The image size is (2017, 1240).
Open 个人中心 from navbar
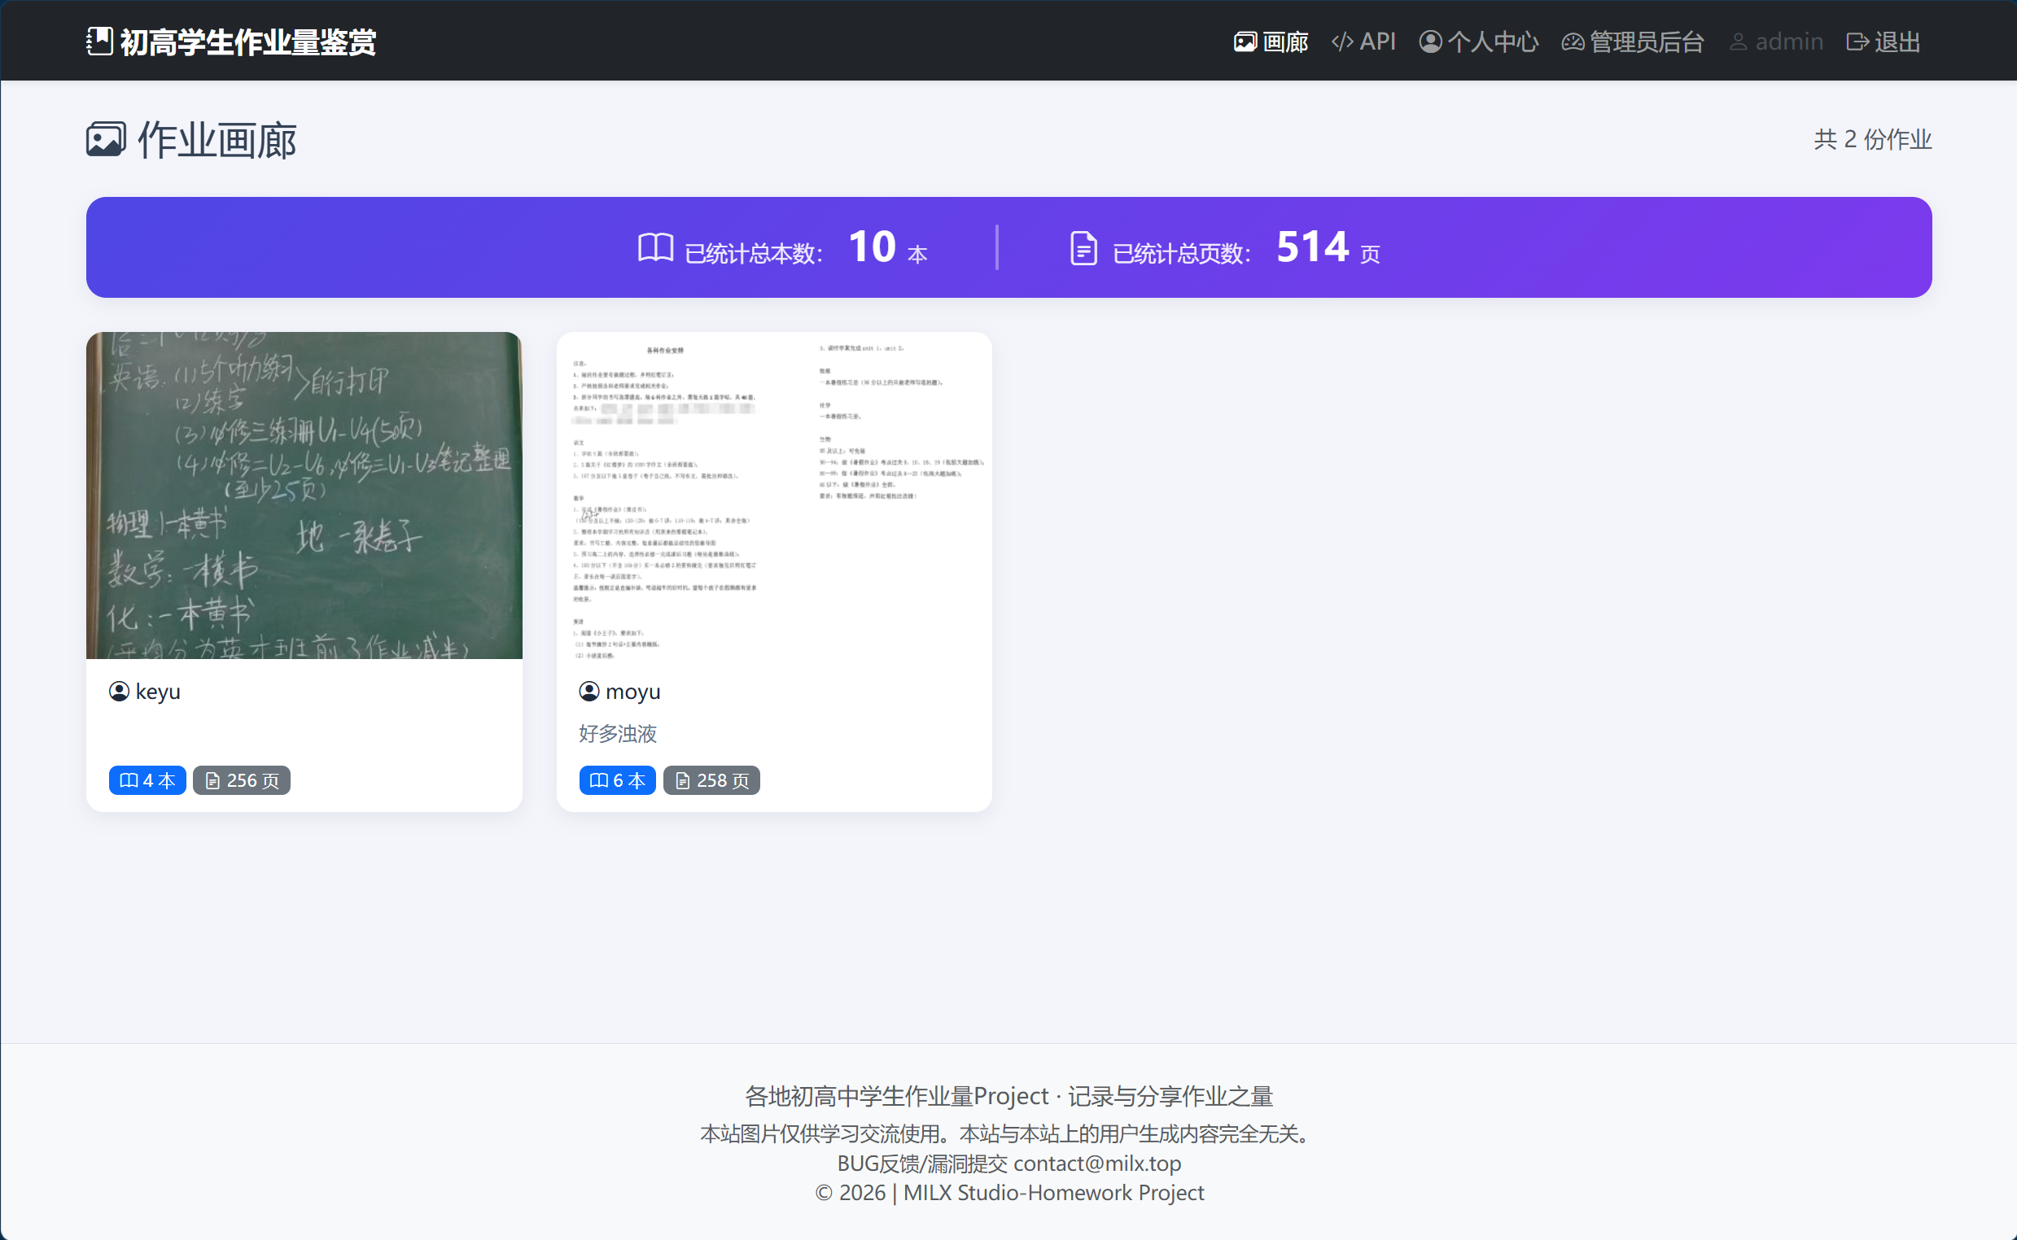(1478, 41)
